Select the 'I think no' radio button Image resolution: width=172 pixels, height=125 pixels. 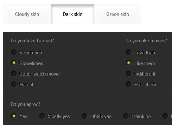coord(126,116)
